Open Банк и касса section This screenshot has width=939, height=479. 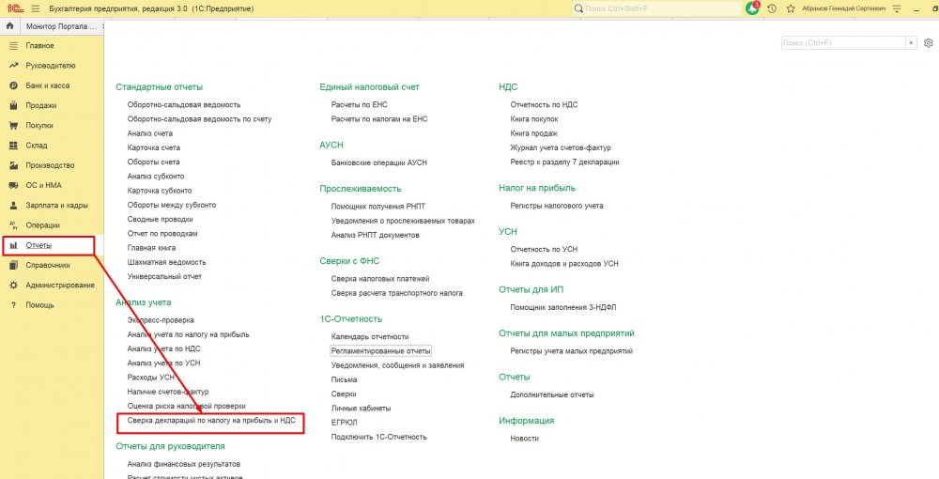[48, 85]
